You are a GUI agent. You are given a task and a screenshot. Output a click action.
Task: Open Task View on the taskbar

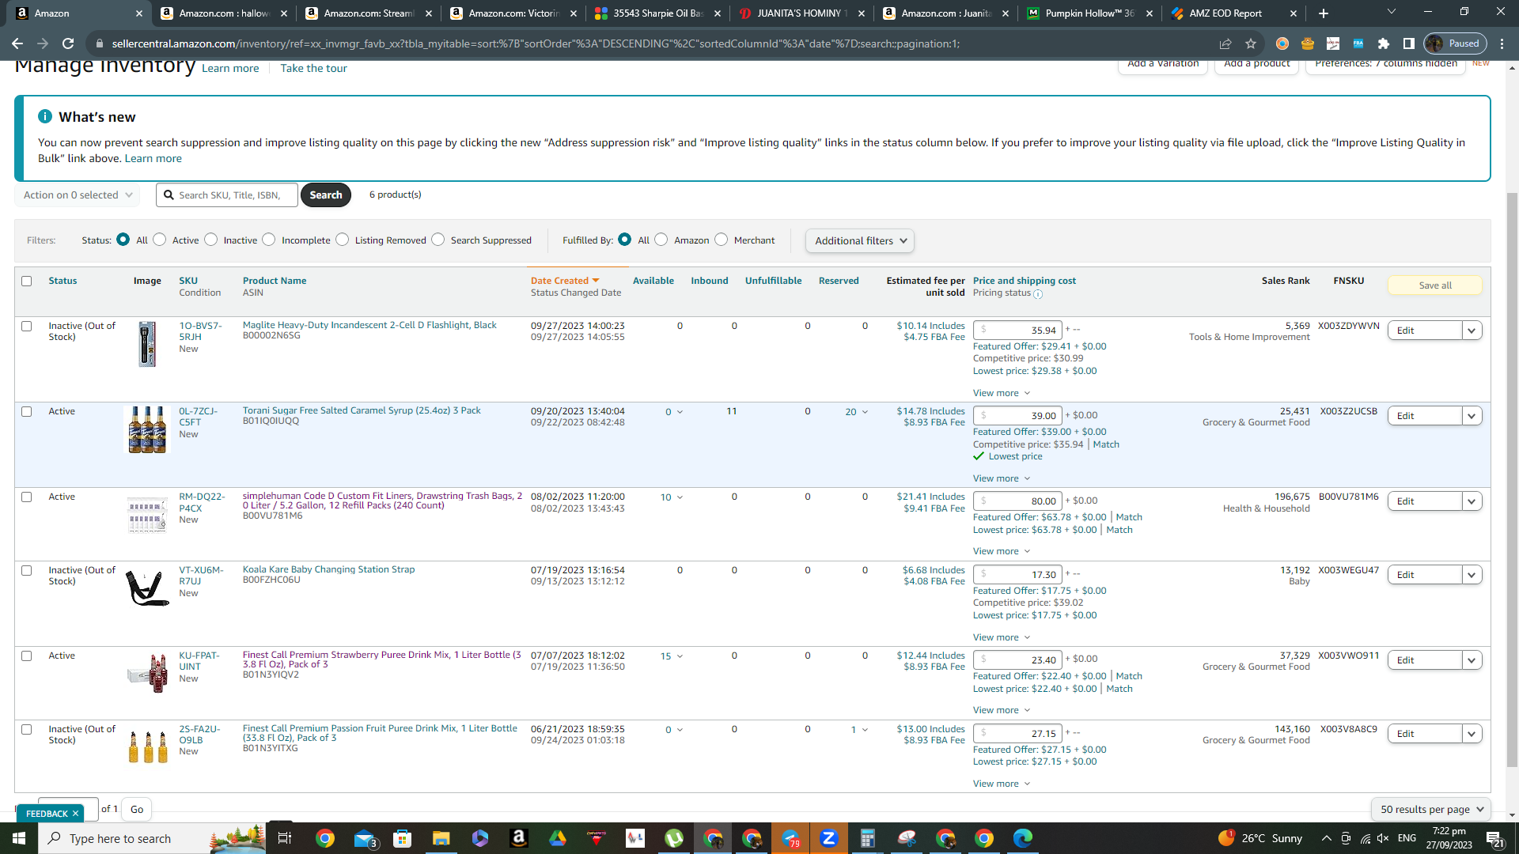[285, 838]
